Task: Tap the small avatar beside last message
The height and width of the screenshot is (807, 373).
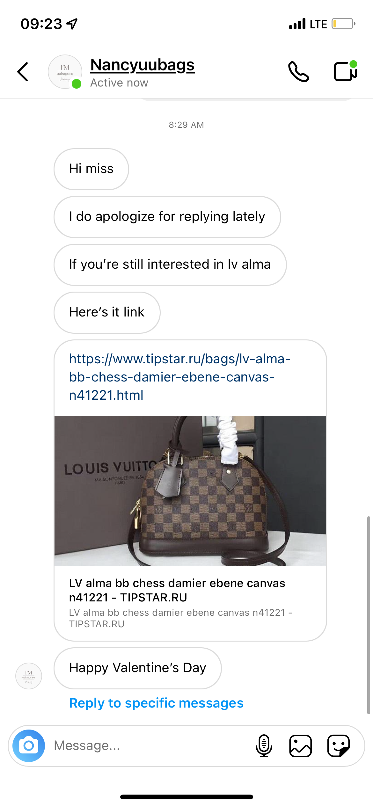Action: coord(29,676)
